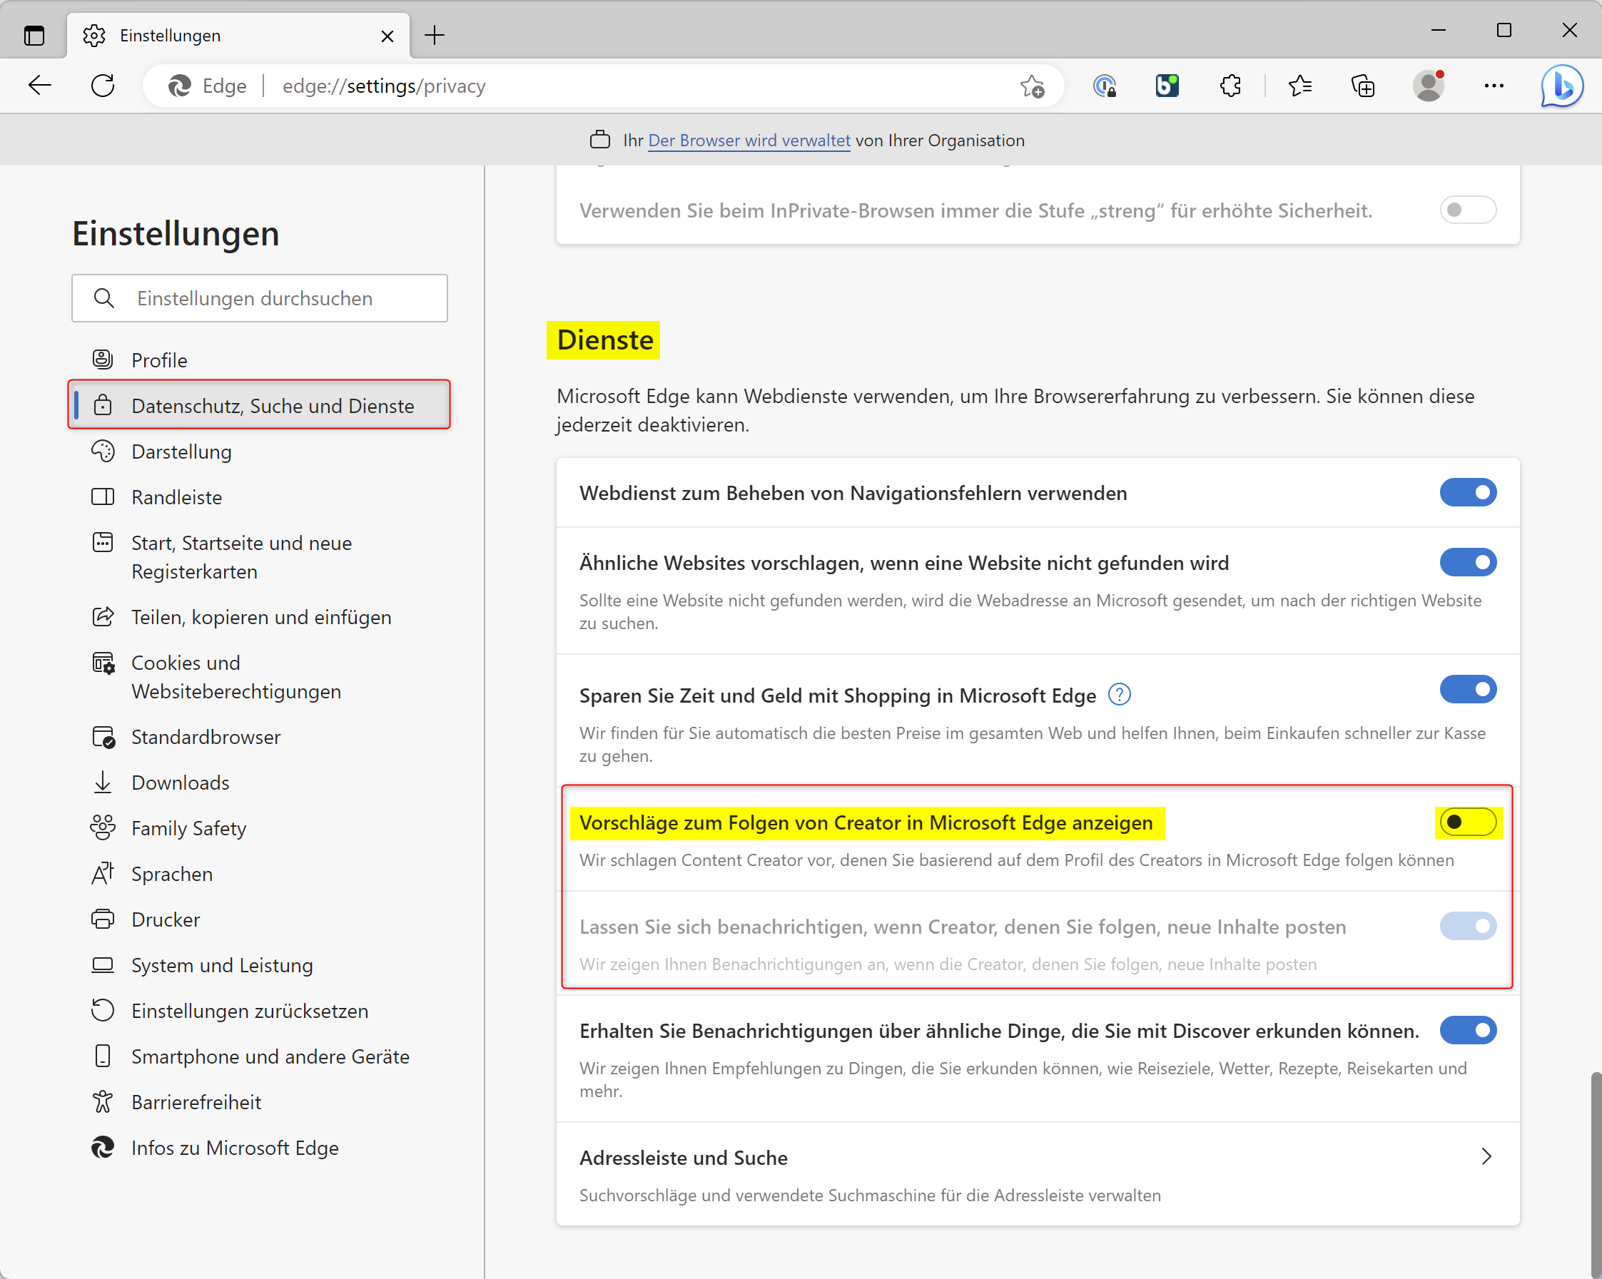Toggle Discover Benachrichtigungen switch
The image size is (1602, 1279).
coord(1468,1030)
